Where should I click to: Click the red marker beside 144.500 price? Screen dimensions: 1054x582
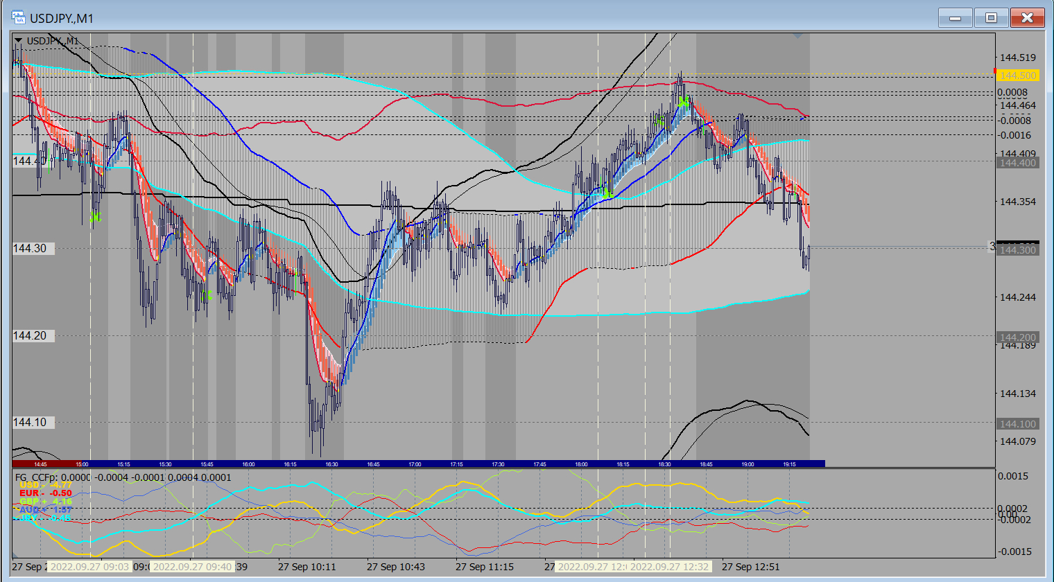point(995,71)
